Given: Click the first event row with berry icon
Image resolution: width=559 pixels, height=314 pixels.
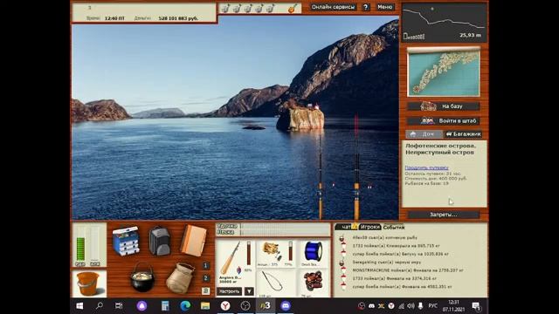Looking at the screenshot, I should click(384, 237).
